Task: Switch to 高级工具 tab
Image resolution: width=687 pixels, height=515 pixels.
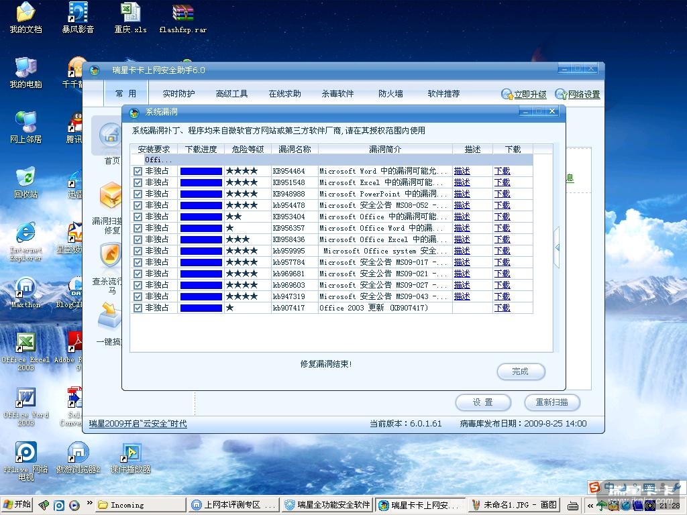Action: tap(231, 94)
